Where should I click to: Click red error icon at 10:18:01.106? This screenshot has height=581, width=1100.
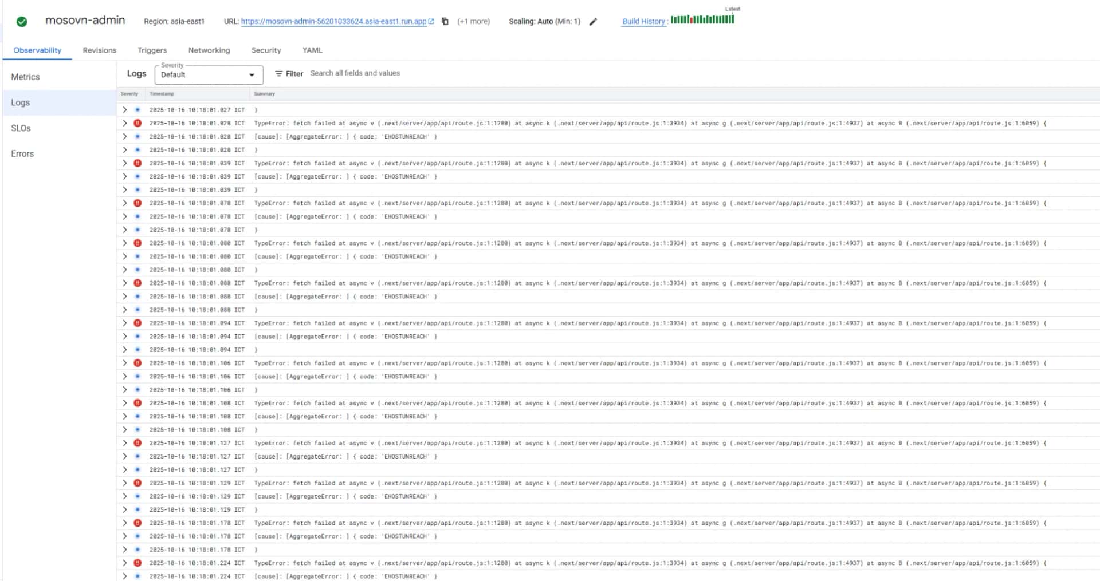[137, 363]
